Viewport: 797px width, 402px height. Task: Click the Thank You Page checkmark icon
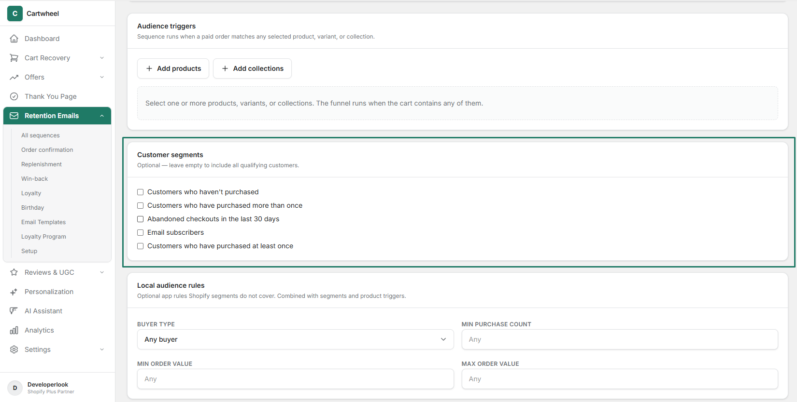(14, 96)
